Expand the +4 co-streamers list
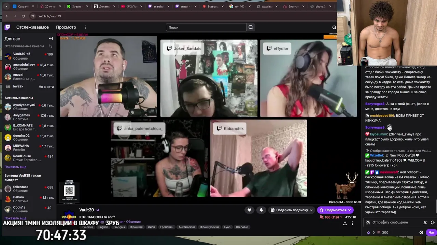This screenshot has width=437, height=245. (x=97, y=210)
